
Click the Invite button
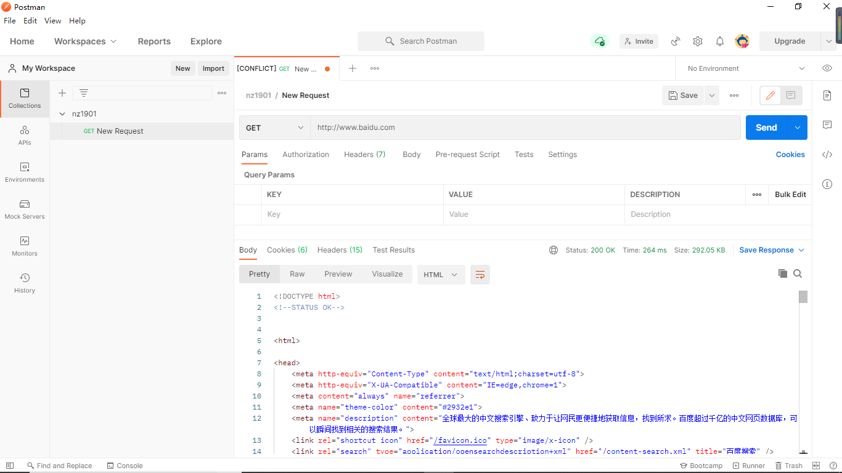point(639,41)
